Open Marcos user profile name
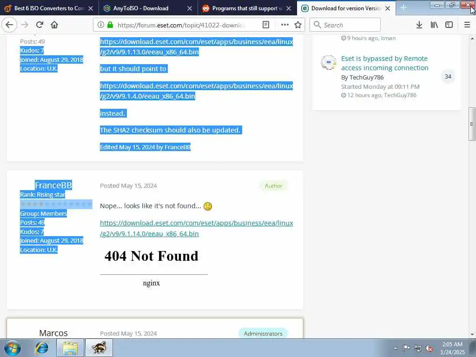Screen dimensions: 476x357 click(53, 333)
